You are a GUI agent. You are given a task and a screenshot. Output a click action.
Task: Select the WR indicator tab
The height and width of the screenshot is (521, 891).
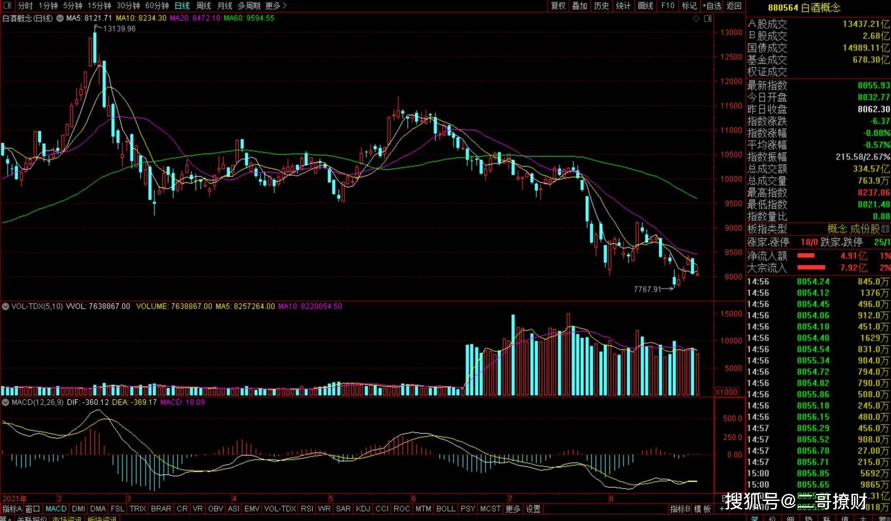[x=324, y=509]
